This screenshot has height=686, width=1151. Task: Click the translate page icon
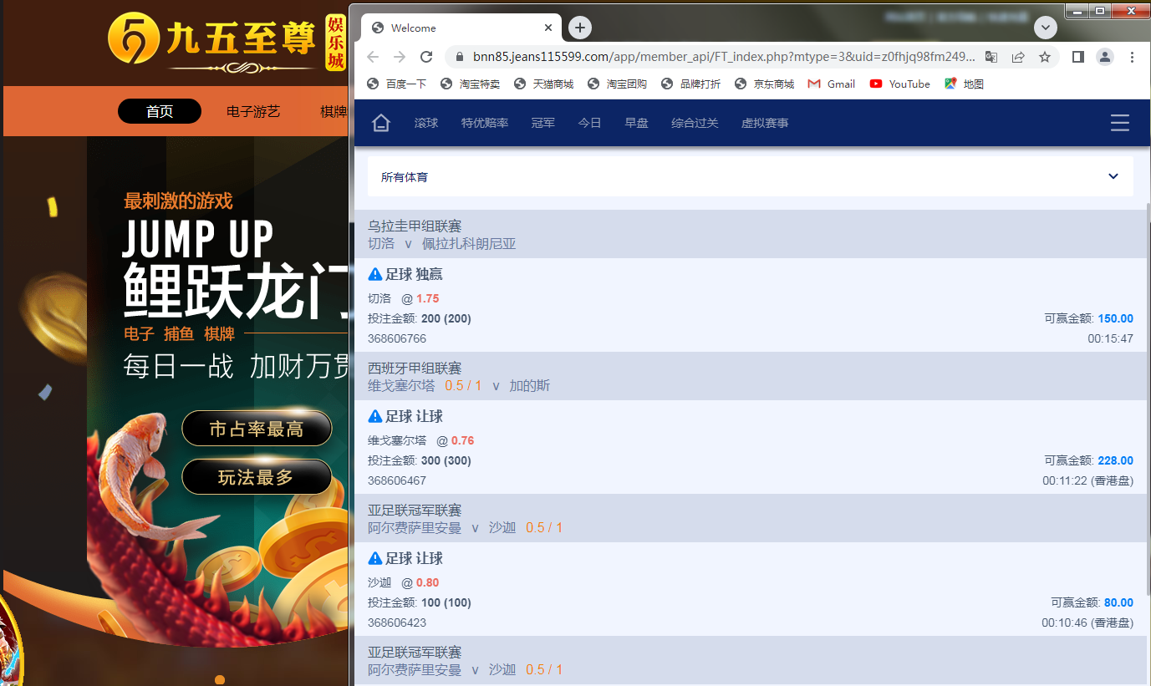pyautogui.click(x=991, y=57)
